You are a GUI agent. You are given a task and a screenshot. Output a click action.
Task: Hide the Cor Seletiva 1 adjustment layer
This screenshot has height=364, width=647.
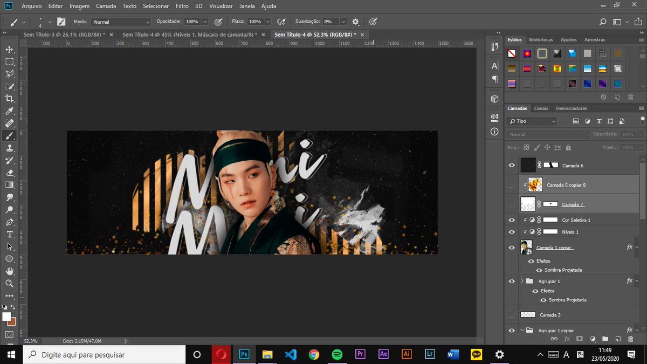511,219
